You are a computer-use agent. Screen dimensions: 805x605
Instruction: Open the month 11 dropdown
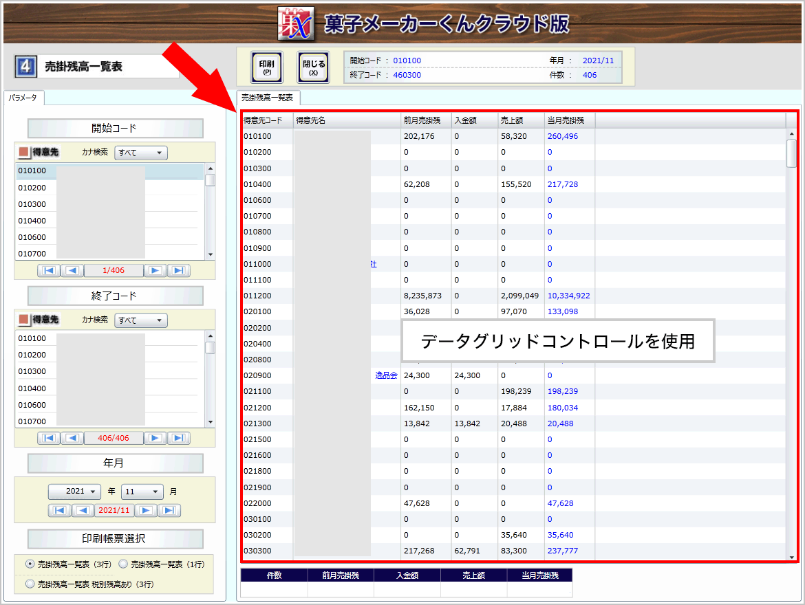[142, 492]
